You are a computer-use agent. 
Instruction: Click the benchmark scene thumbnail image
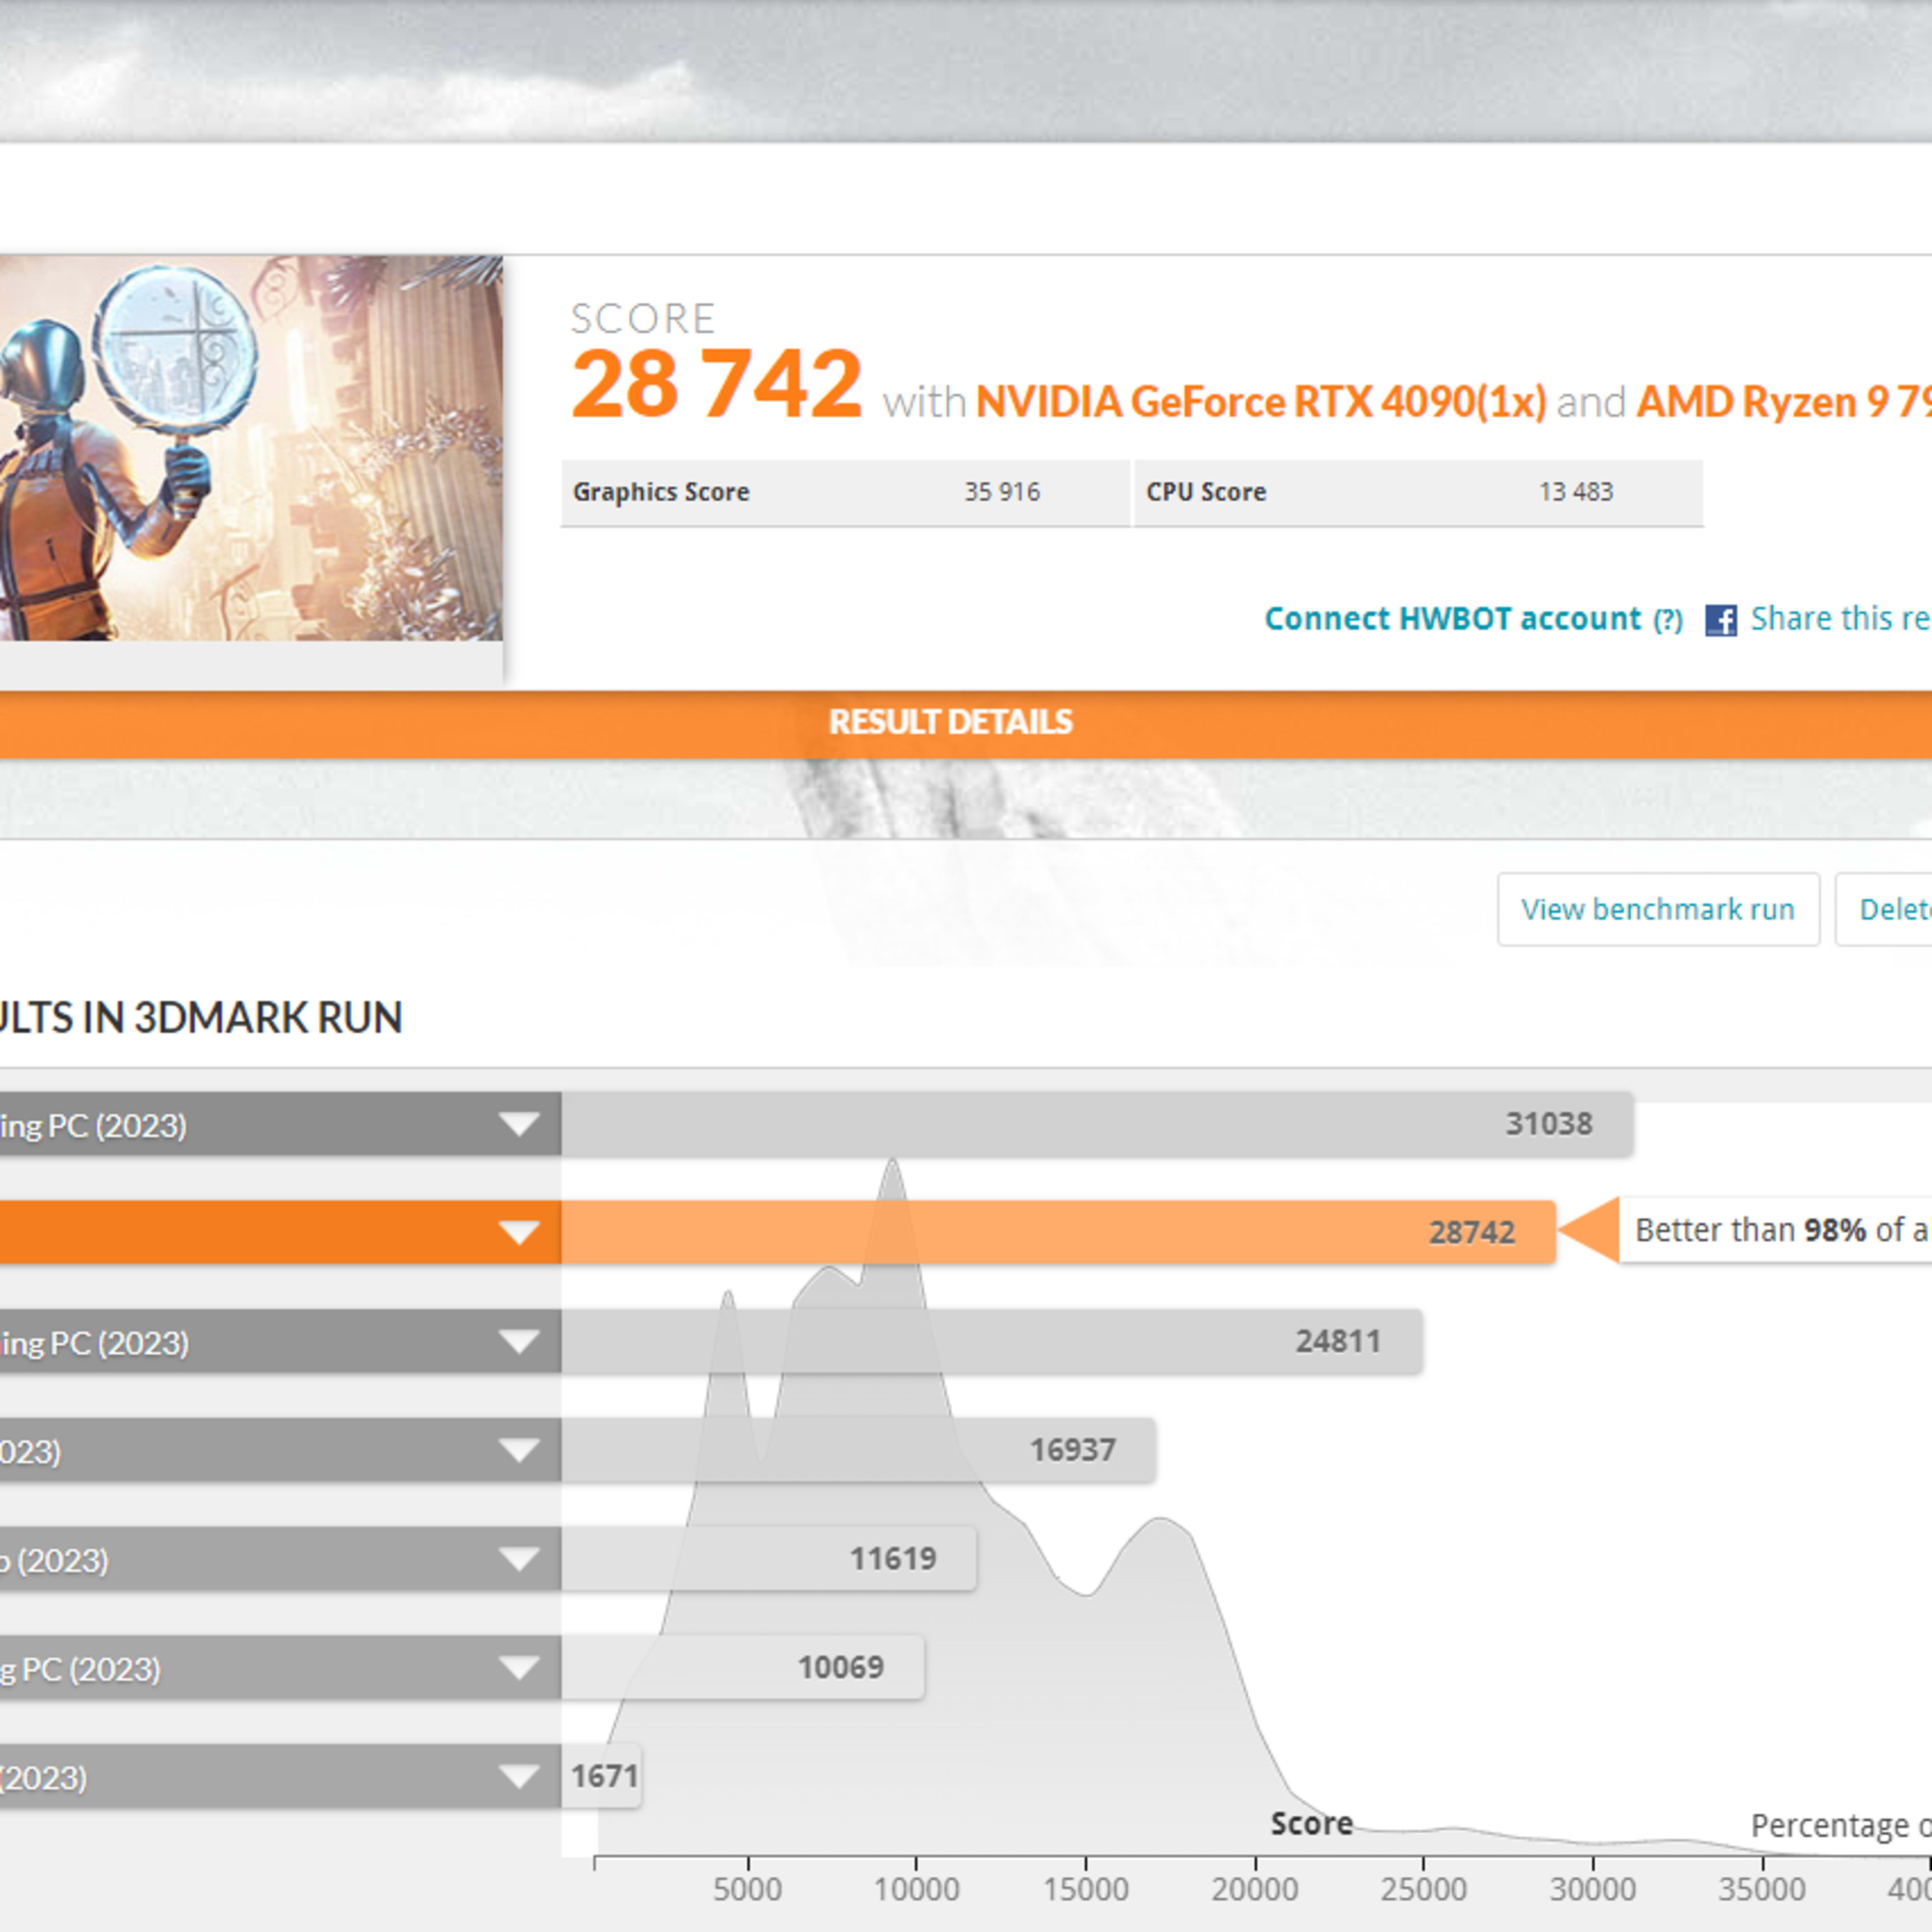pos(250,448)
